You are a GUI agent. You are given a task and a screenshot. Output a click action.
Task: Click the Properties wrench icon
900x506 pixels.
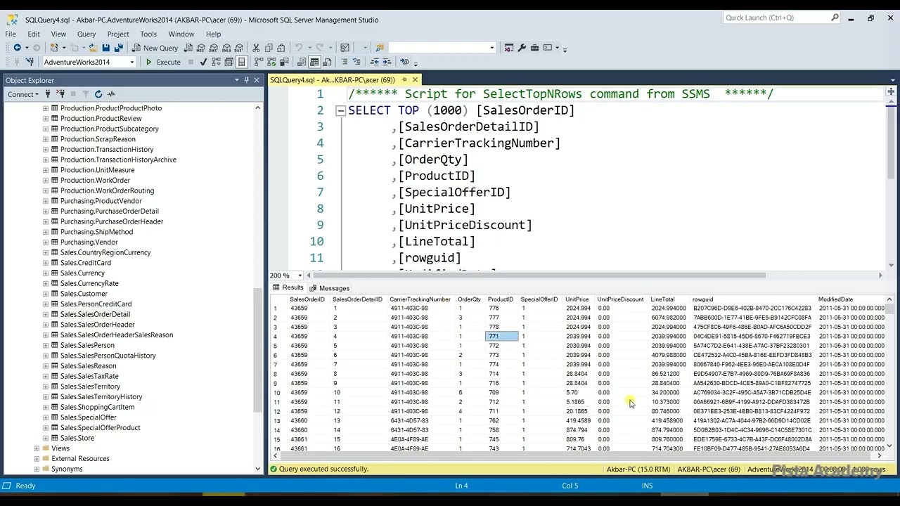click(522, 48)
